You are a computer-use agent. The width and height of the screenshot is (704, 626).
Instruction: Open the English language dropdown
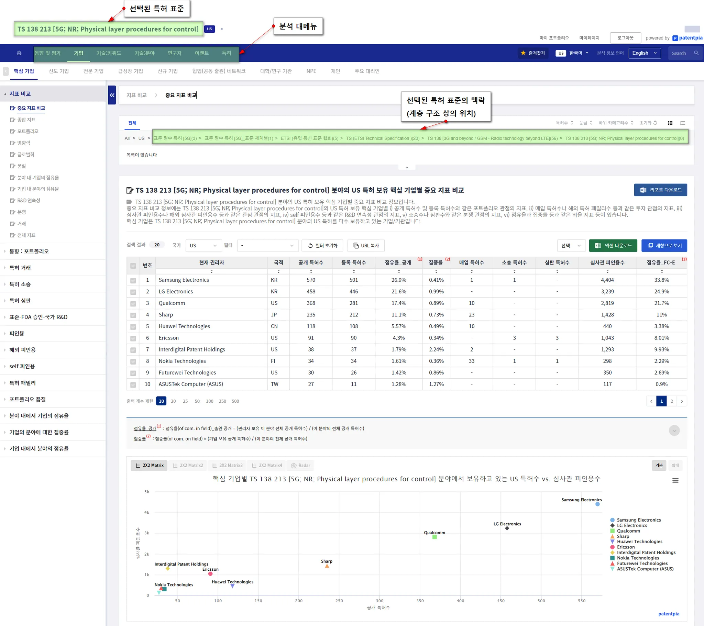(645, 53)
